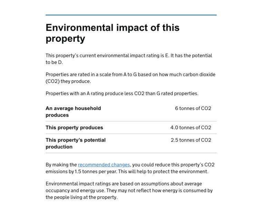Screen dimensions: 265x213
Task: Click the 6 tonnes of CO2 value
Action: coord(193,108)
